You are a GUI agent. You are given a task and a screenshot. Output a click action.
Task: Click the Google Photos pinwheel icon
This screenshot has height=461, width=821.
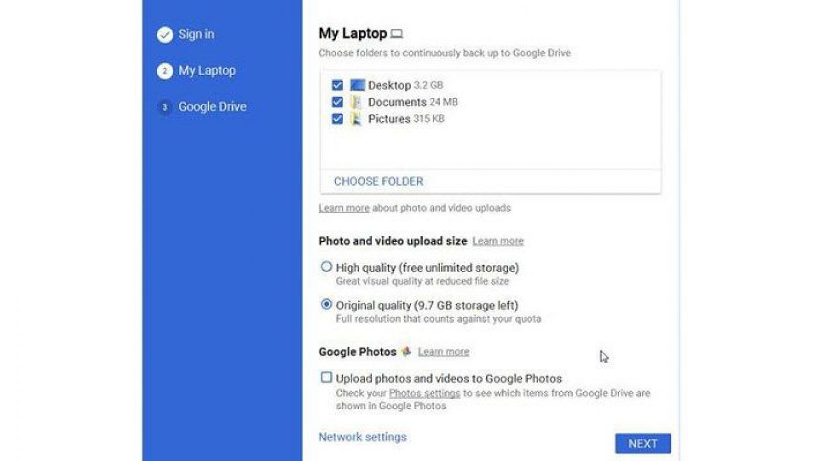(x=406, y=352)
